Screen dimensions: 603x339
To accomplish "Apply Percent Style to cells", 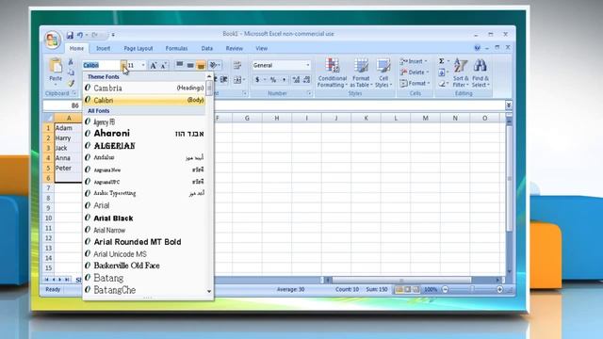I will (x=273, y=79).
